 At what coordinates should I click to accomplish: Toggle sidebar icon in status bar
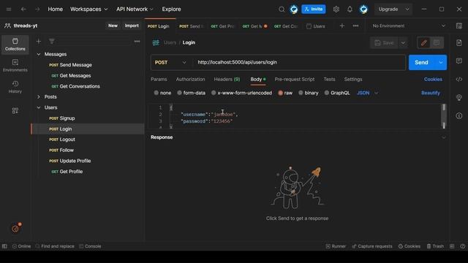(x=4, y=246)
